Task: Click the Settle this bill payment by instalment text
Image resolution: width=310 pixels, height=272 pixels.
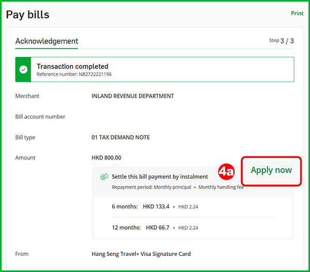Action: pos(160,177)
